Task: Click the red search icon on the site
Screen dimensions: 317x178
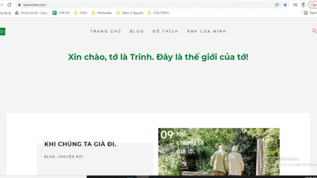Action: point(314,31)
